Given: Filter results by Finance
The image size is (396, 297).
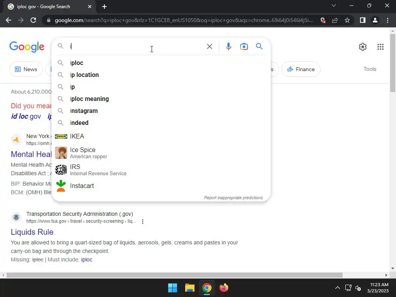Looking at the screenshot, I should (x=301, y=69).
